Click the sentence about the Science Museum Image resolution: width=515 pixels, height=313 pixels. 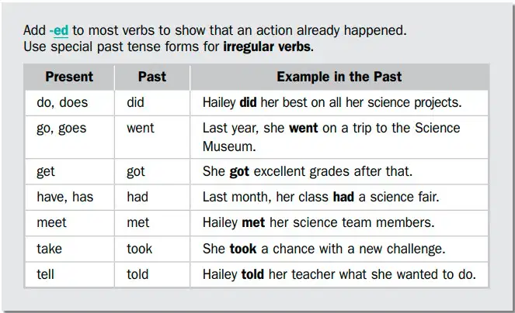pyautogui.click(x=332, y=137)
